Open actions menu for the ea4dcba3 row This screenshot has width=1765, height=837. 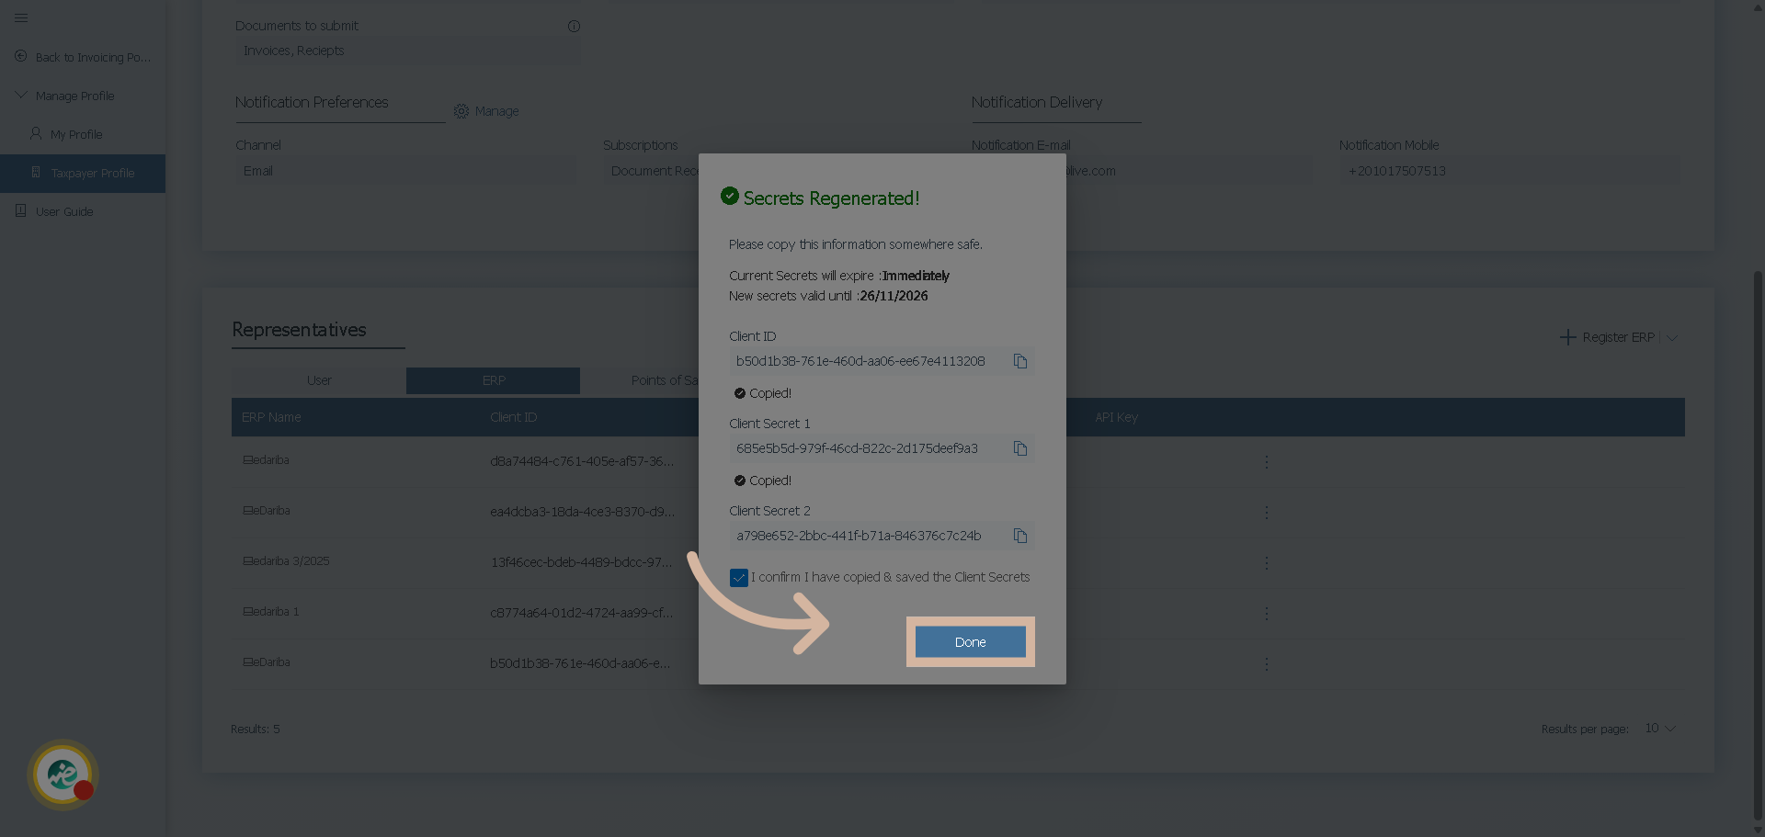tap(1266, 512)
